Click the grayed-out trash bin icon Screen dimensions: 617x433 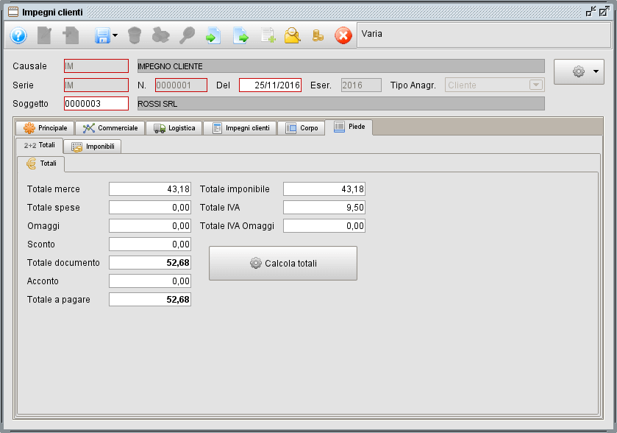point(134,35)
